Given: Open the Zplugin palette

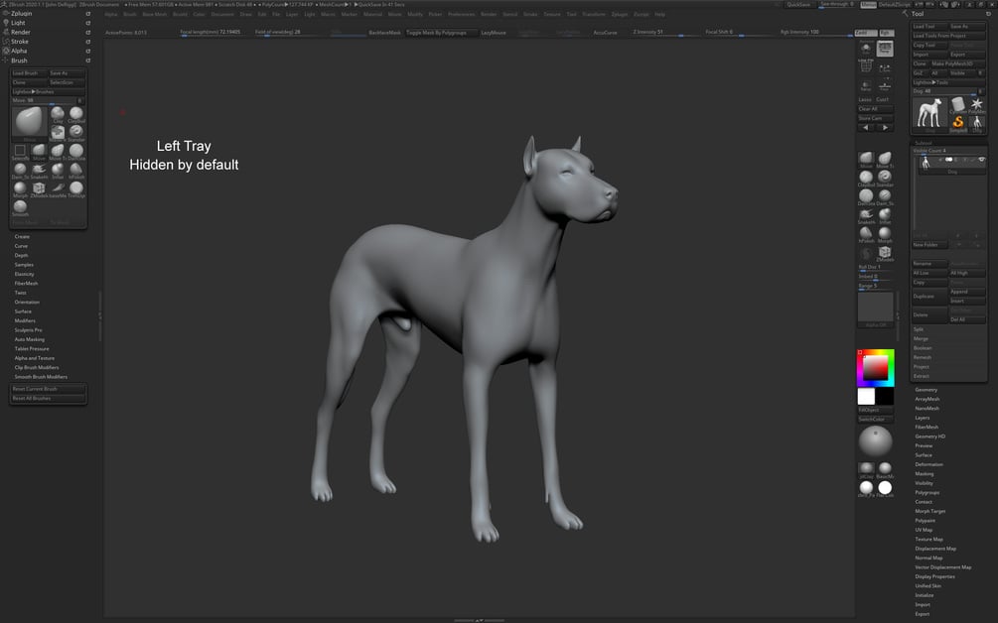Looking at the screenshot, I should pyautogui.click(x=21, y=13).
